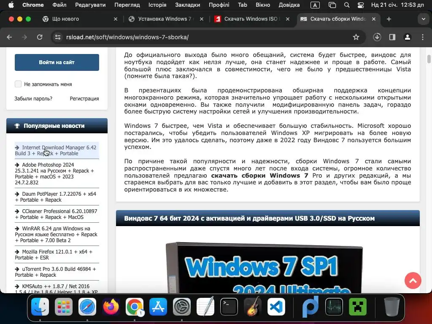432x324 pixels.
Task: Open the Apple menu
Action: 11,5
